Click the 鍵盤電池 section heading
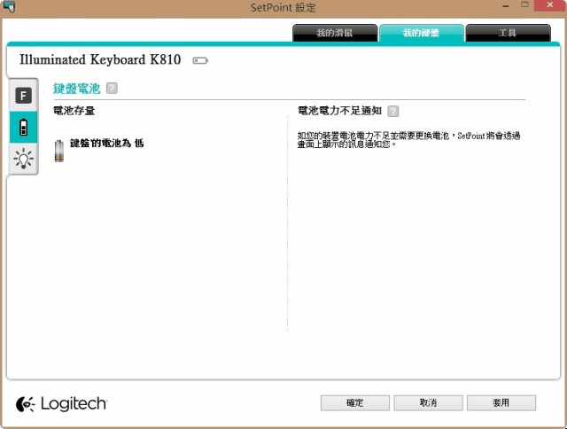567x429 pixels. tap(77, 89)
